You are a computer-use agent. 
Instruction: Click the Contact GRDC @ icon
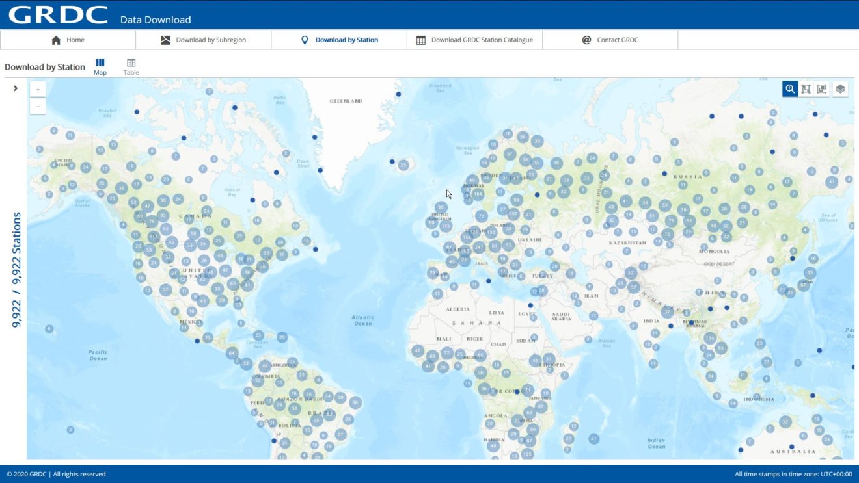point(586,40)
